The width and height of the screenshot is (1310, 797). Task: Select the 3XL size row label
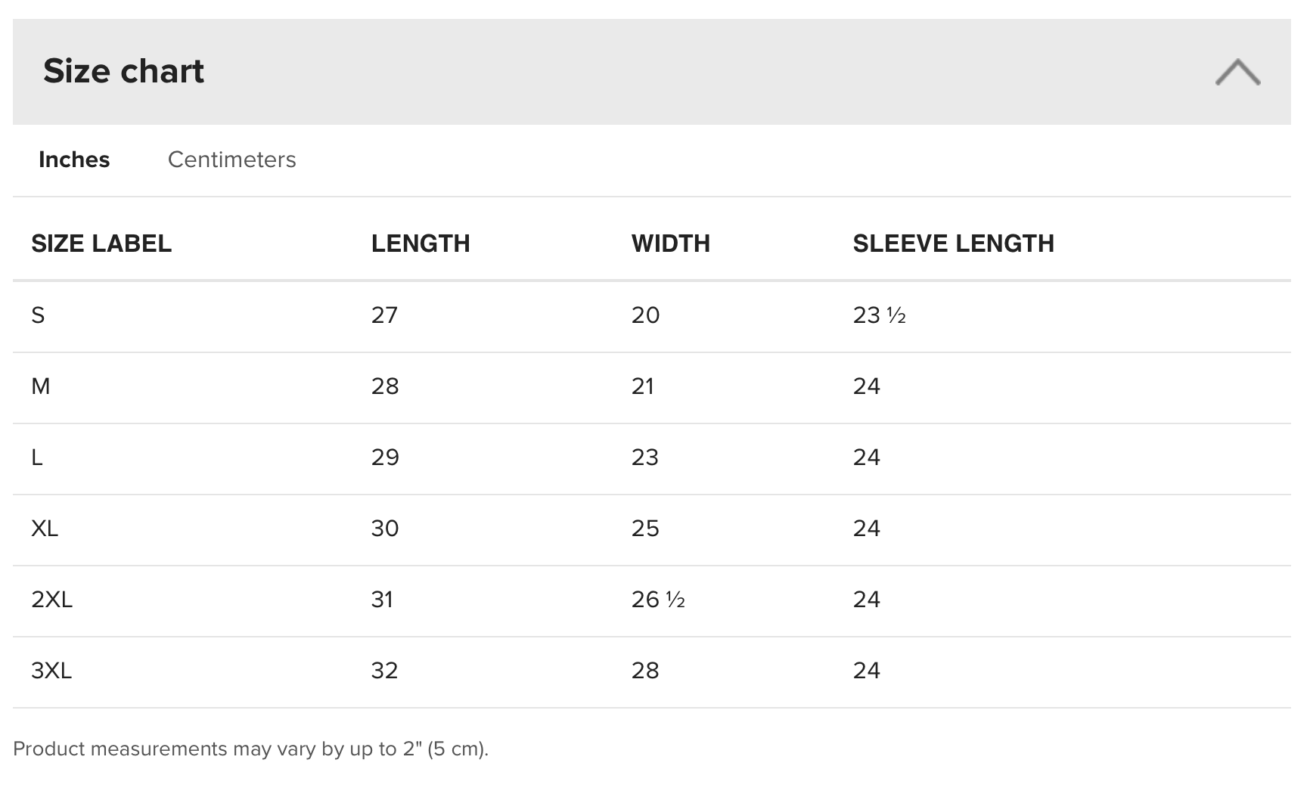tap(51, 671)
